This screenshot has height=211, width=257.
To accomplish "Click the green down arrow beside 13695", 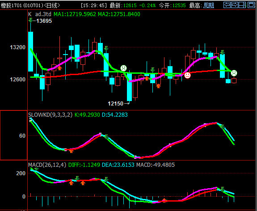I will point(30,21).
